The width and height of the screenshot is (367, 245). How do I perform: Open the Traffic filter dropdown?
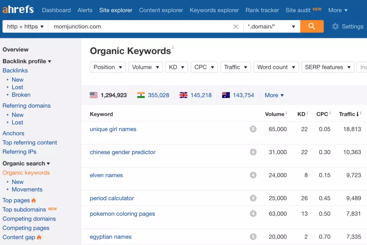point(236,67)
